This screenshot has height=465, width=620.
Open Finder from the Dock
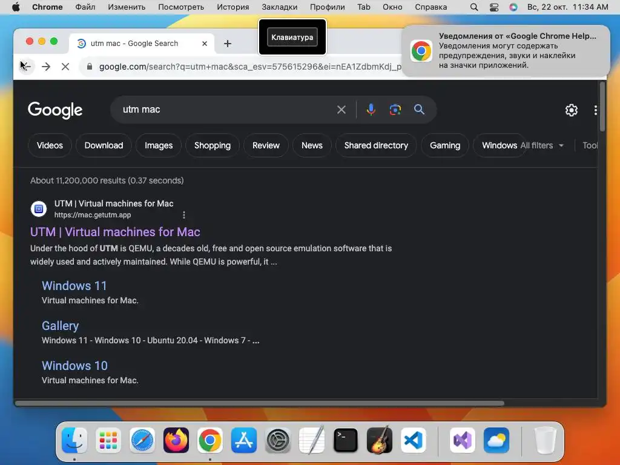coord(74,440)
